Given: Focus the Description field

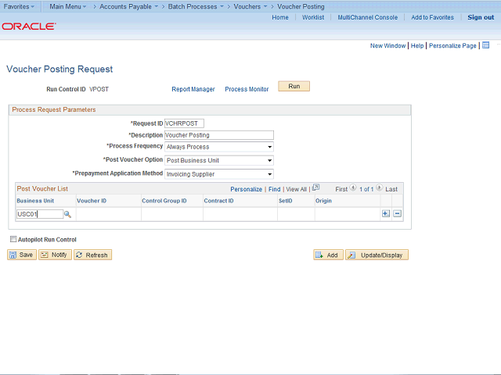Looking at the screenshot, I should click(x=219, y=135).
